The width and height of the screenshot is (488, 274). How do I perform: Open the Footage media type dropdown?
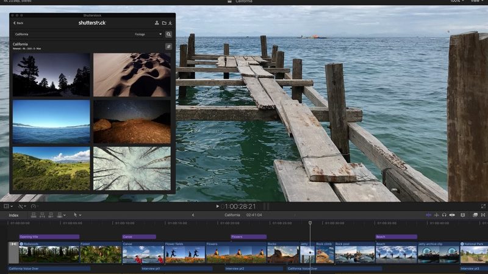(148, 34)
